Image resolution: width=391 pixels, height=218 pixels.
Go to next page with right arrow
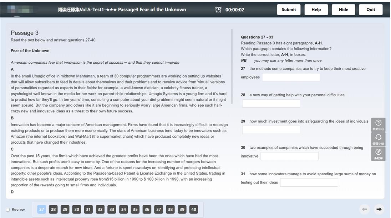click(x=379, y=209)
